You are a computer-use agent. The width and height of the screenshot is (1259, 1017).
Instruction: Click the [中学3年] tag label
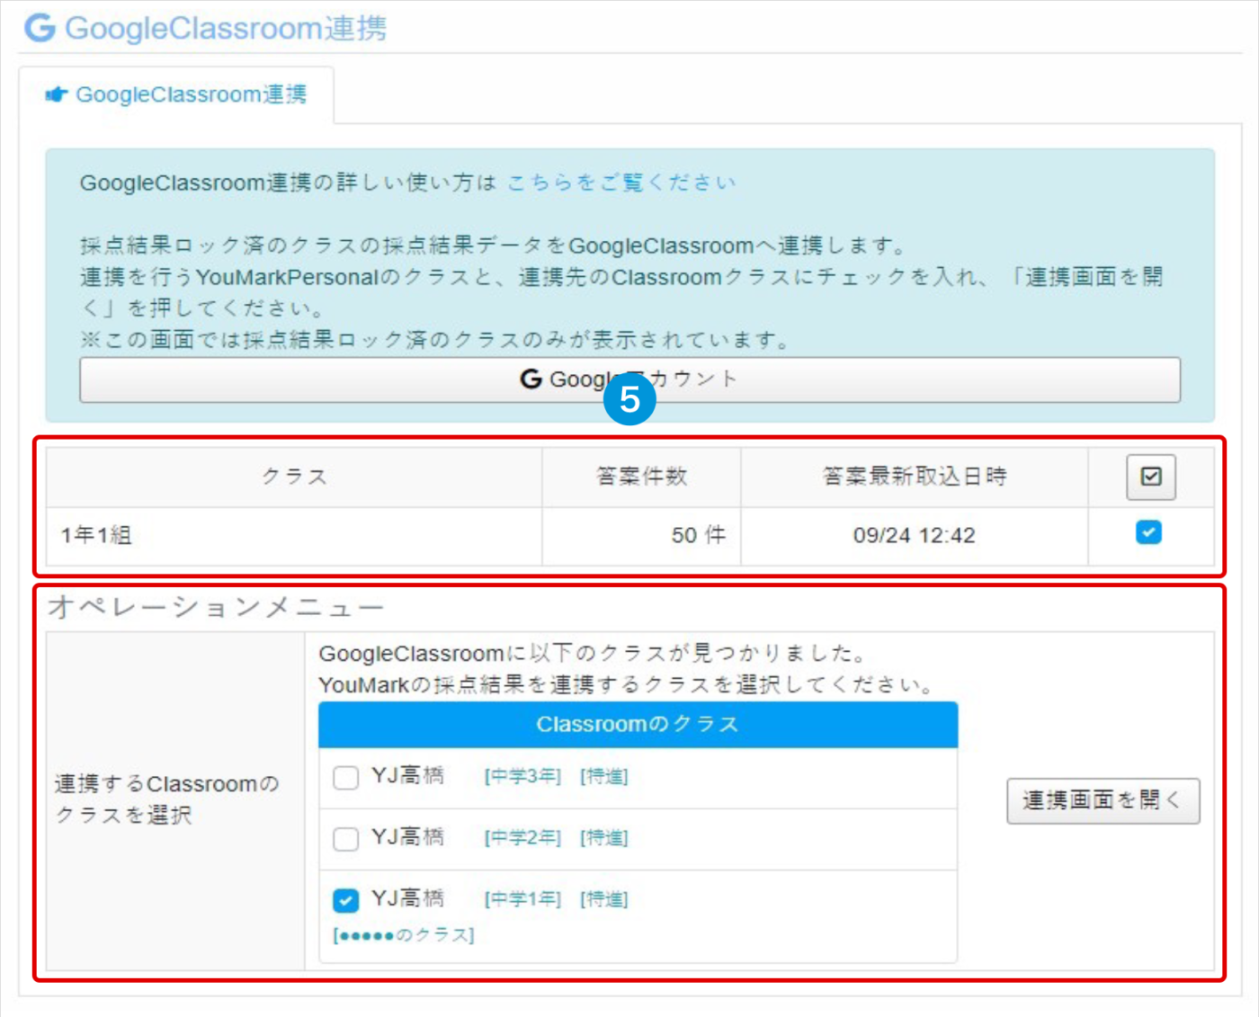pyautogui.click(x=522, y=776)
